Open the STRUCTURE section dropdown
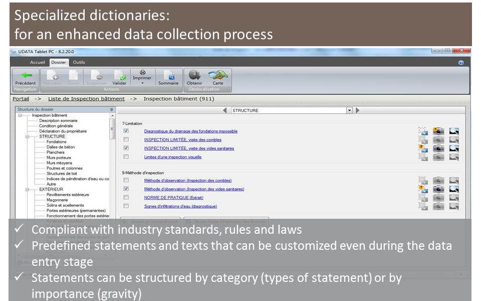Screen dimensions: 481x301 [349, 110]
